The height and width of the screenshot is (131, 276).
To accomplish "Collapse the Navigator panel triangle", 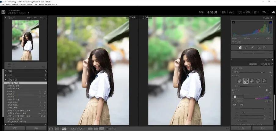I will tap(6, 18).
